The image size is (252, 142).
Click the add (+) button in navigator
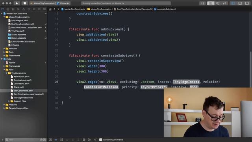click(x=2, y=140)
